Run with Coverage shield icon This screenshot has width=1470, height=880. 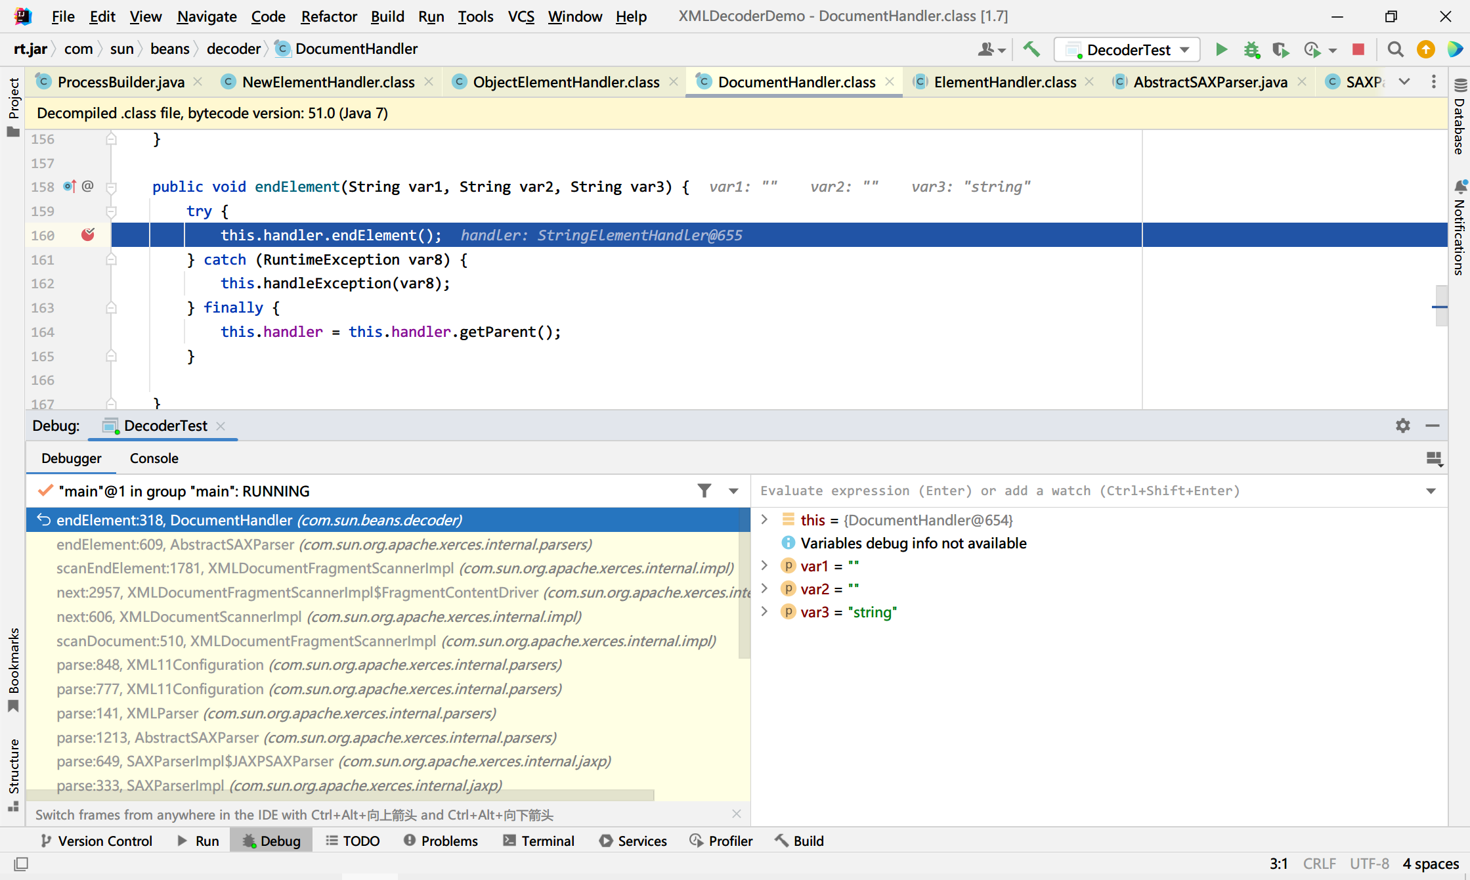point(1280,49)
